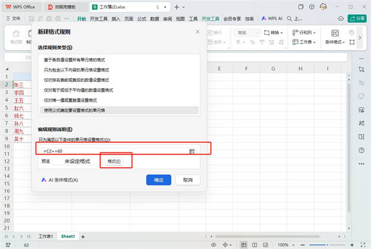The width and height of the screenshot is (371, 249).
Task: Close the 新建格式规则 dialog
Action: coord(198,31)
